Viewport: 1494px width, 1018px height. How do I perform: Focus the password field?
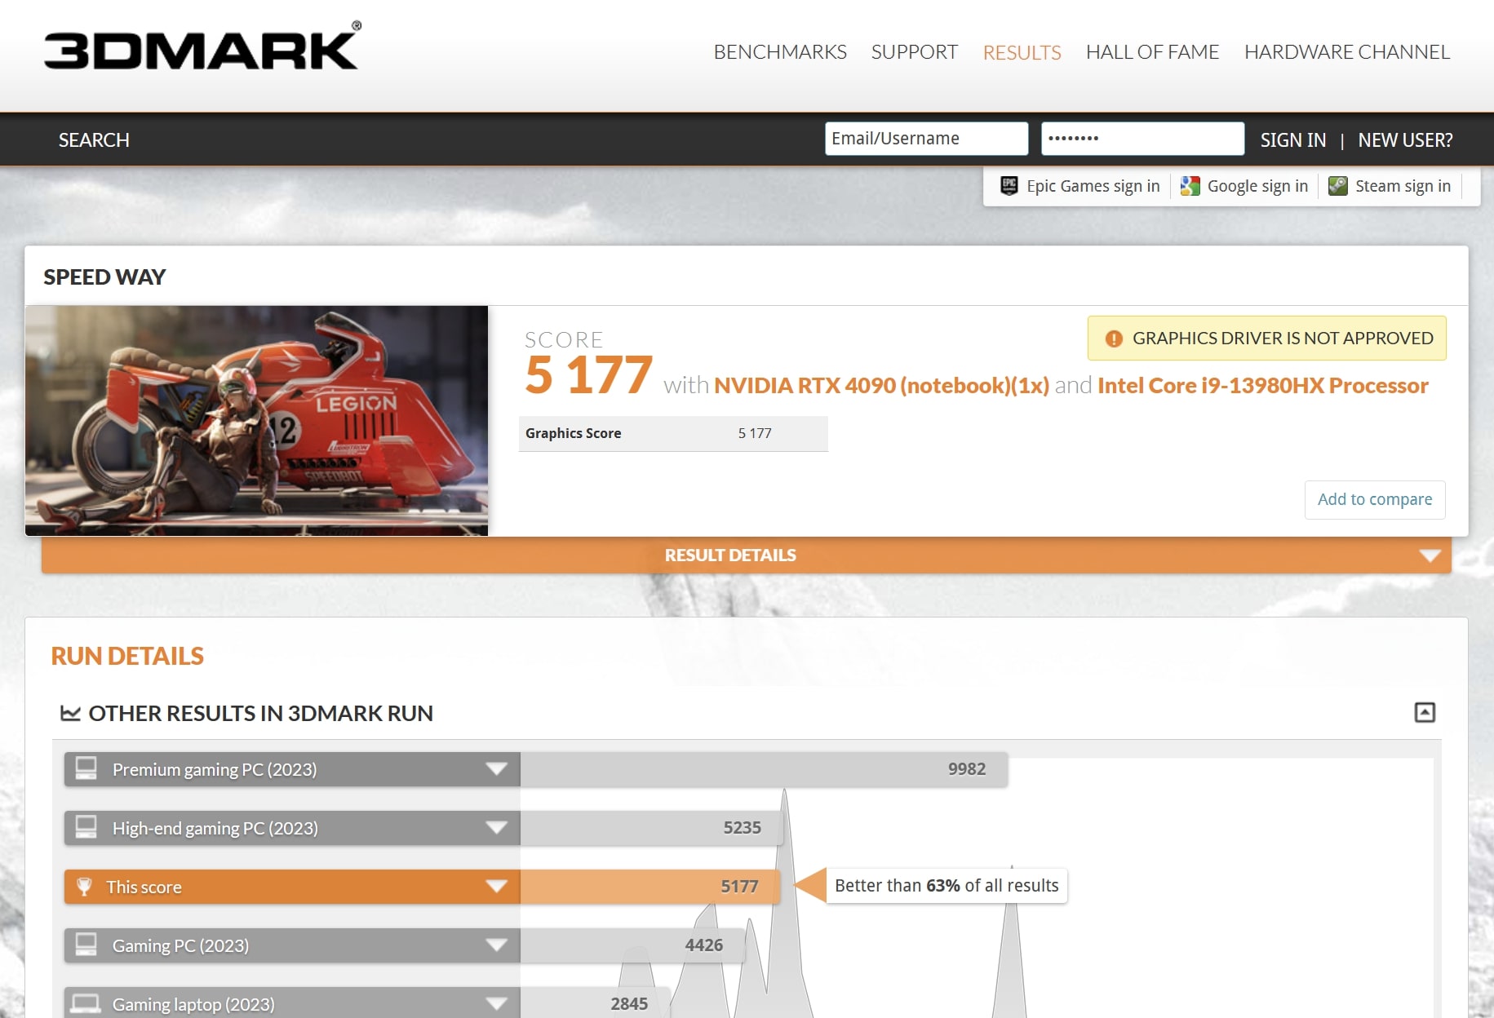point(1142,139)
